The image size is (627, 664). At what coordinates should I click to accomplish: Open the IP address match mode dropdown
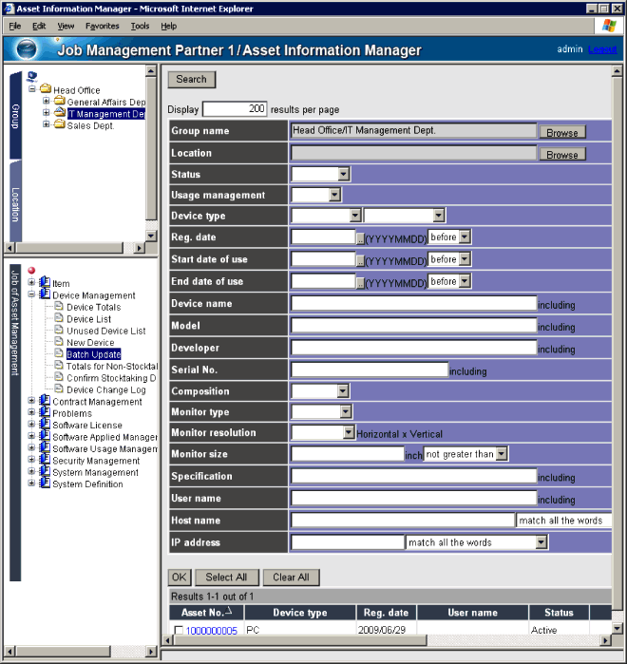pyautogui.click(x=541, y=542)
